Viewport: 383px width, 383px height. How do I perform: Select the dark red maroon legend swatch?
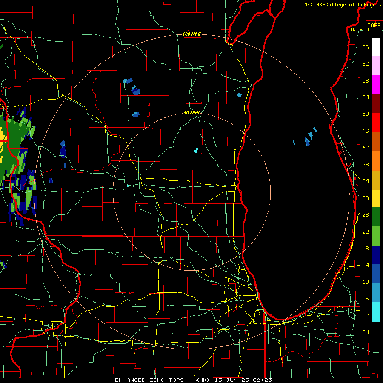click(376, 104)
